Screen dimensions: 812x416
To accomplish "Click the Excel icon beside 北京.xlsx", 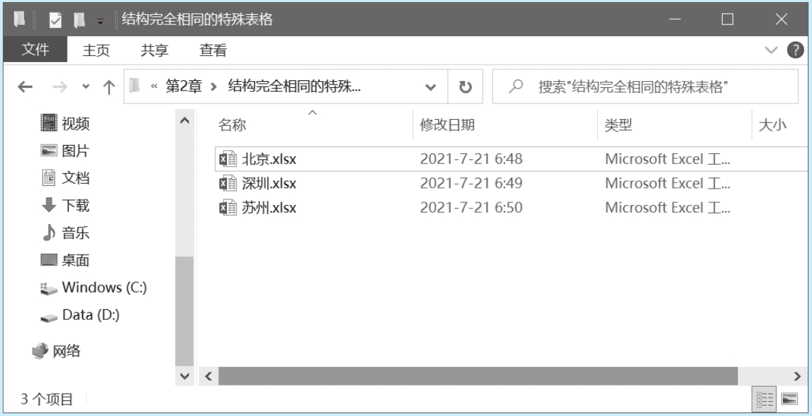I will [x=228, y=159].
